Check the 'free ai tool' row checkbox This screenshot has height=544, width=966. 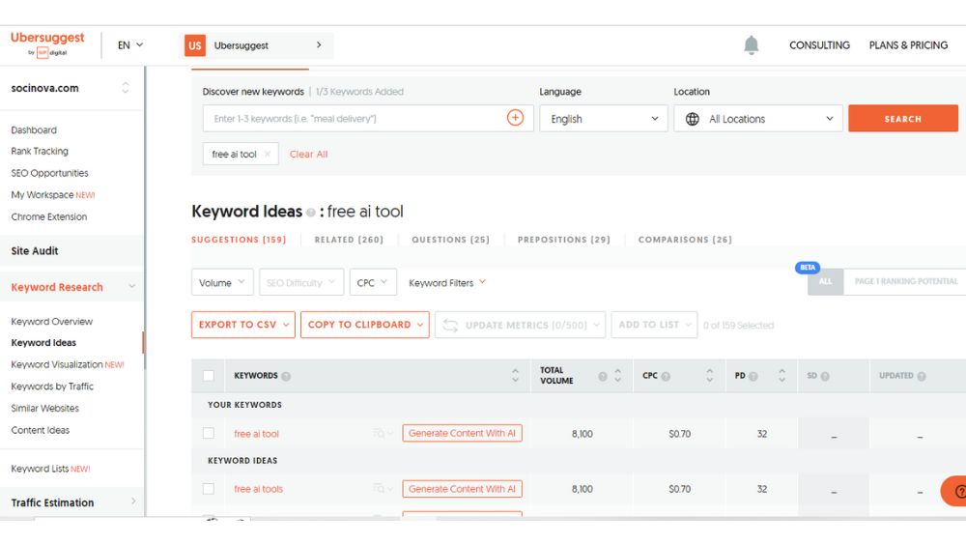click(x=209, y=433)
